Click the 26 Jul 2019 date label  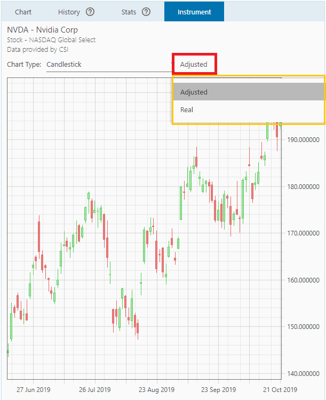95,390
